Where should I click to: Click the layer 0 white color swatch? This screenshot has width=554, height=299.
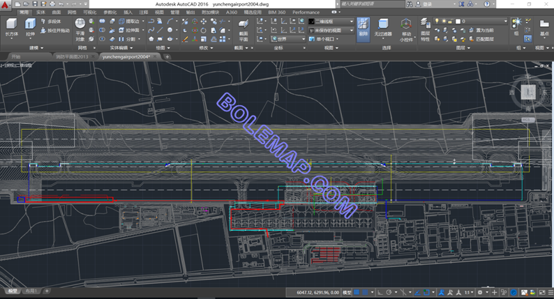(x=458, y=21)
